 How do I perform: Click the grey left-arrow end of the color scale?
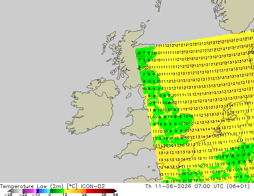pyautogui.click(x=9, y=191)
